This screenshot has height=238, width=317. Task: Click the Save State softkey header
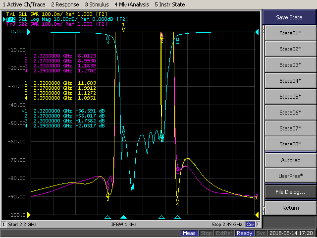point(289,17)
